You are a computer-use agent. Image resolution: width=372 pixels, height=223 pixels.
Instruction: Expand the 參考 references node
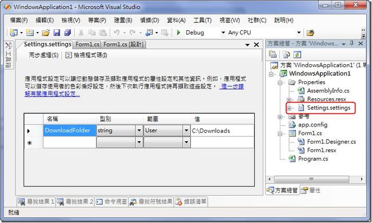click(x=280, y=117)
